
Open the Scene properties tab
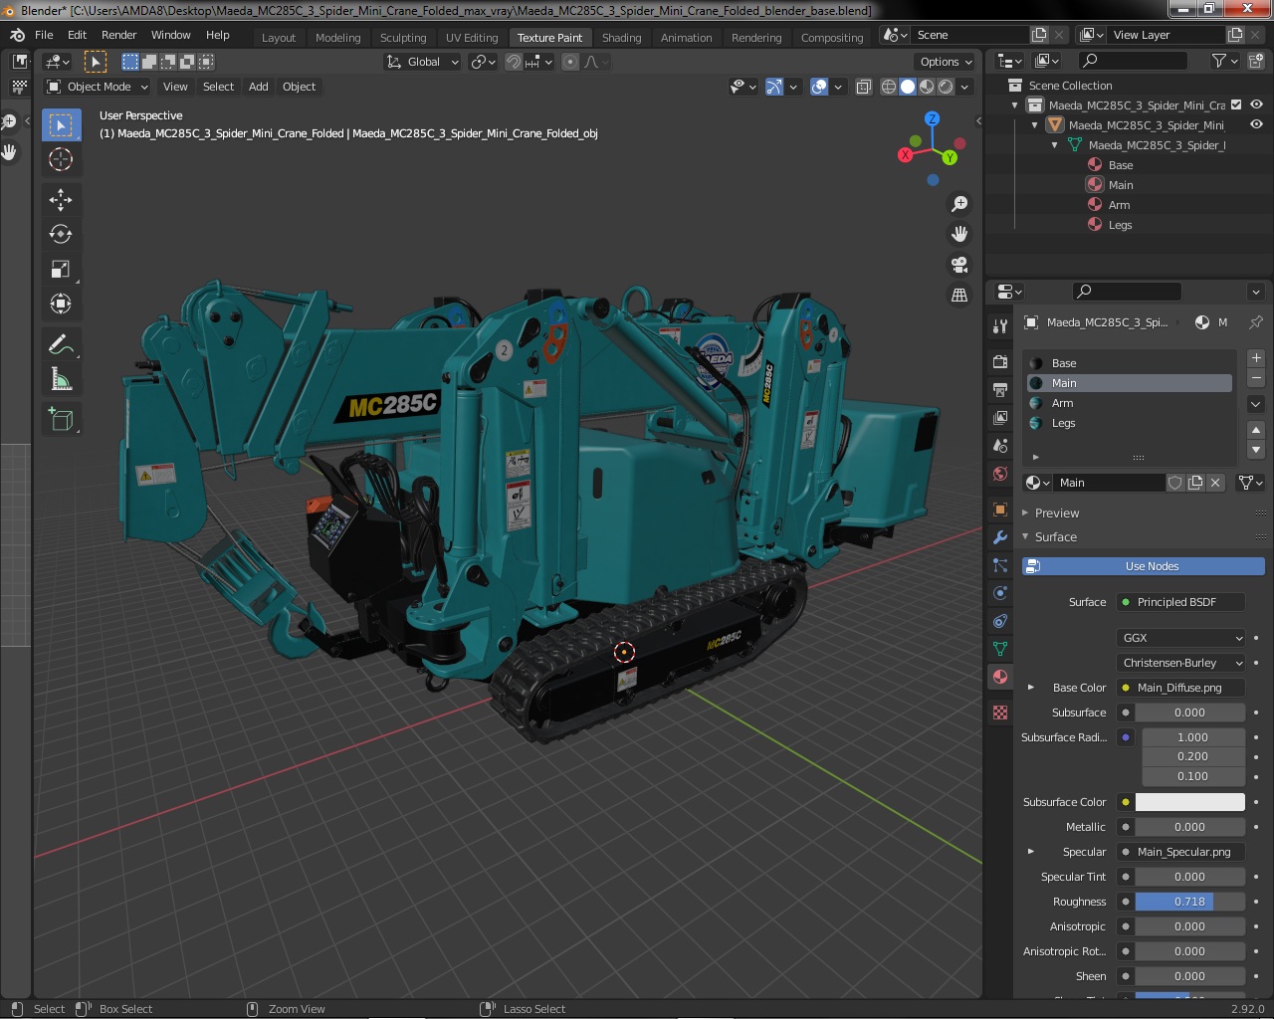1000,445
